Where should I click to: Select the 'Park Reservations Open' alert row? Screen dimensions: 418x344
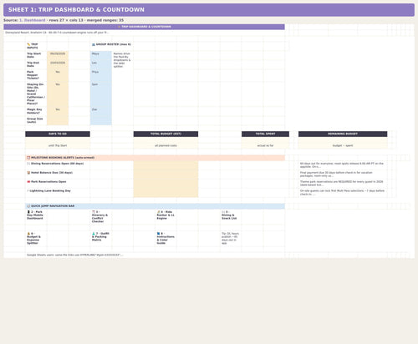point(79,184)
